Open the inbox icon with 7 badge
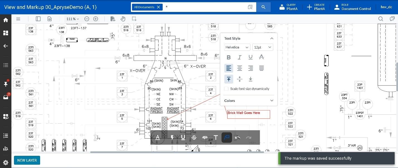Viewport: 398px width, 168px height. (x=6, y=97)
